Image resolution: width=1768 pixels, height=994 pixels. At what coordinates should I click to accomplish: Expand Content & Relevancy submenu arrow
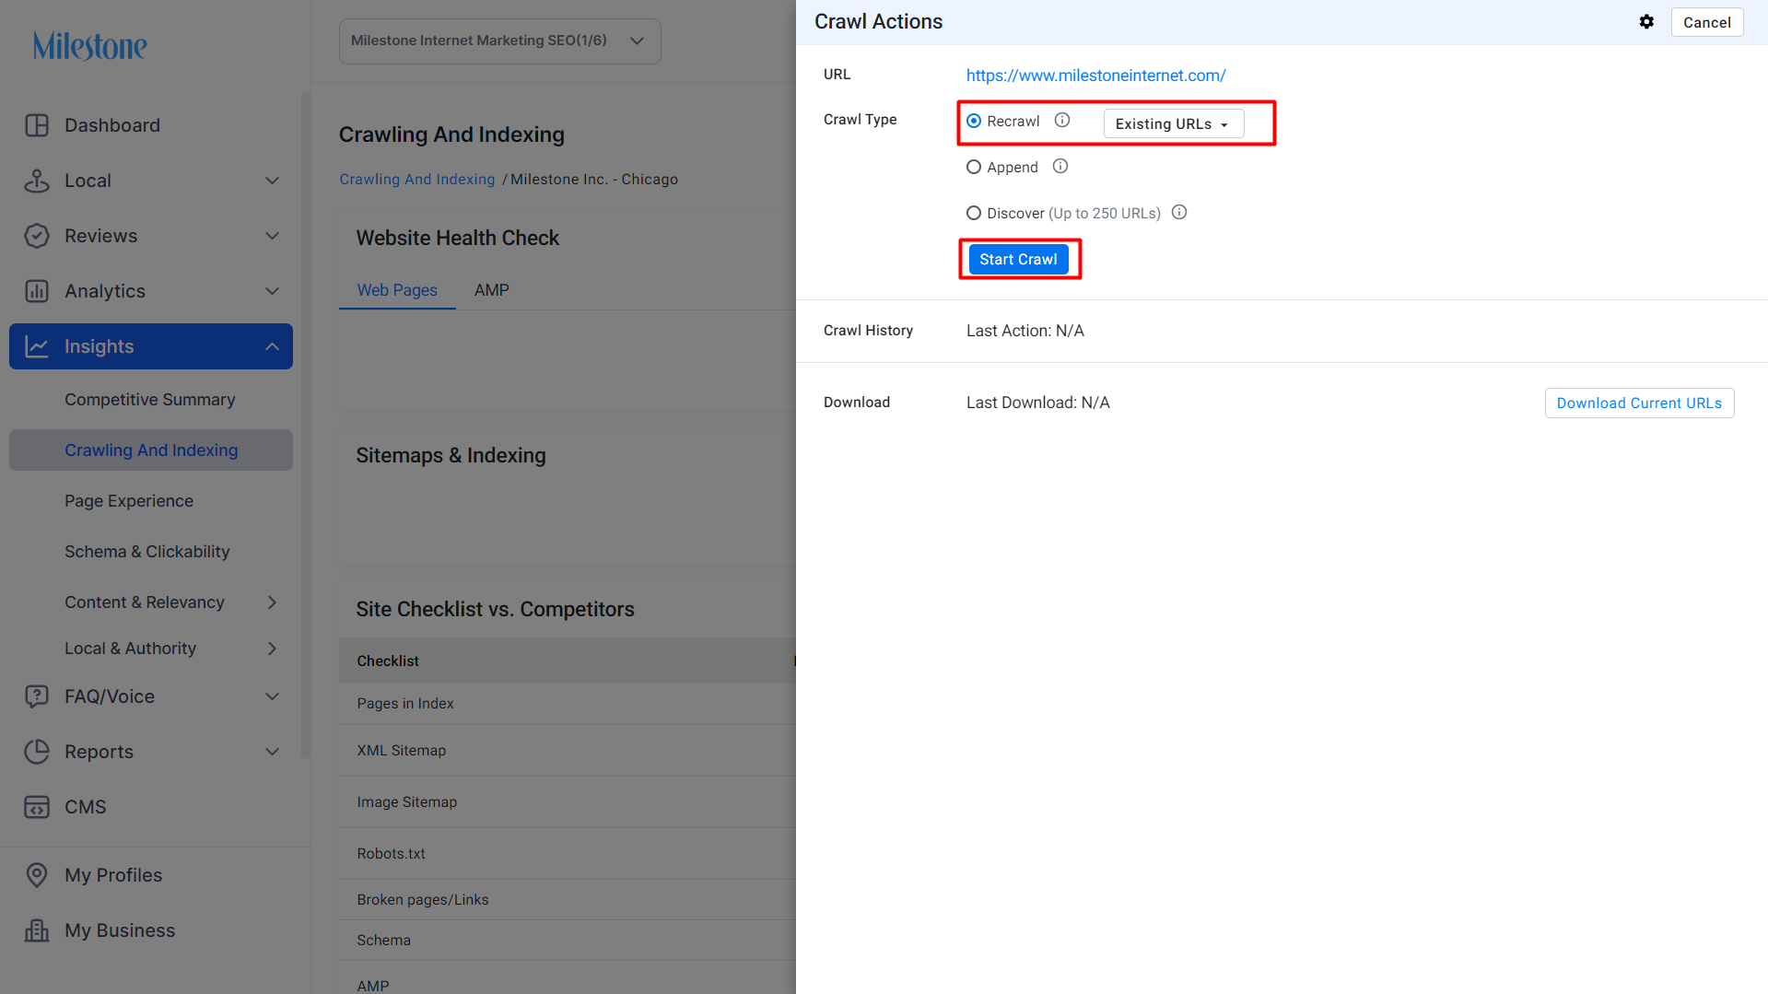(272, 602)
